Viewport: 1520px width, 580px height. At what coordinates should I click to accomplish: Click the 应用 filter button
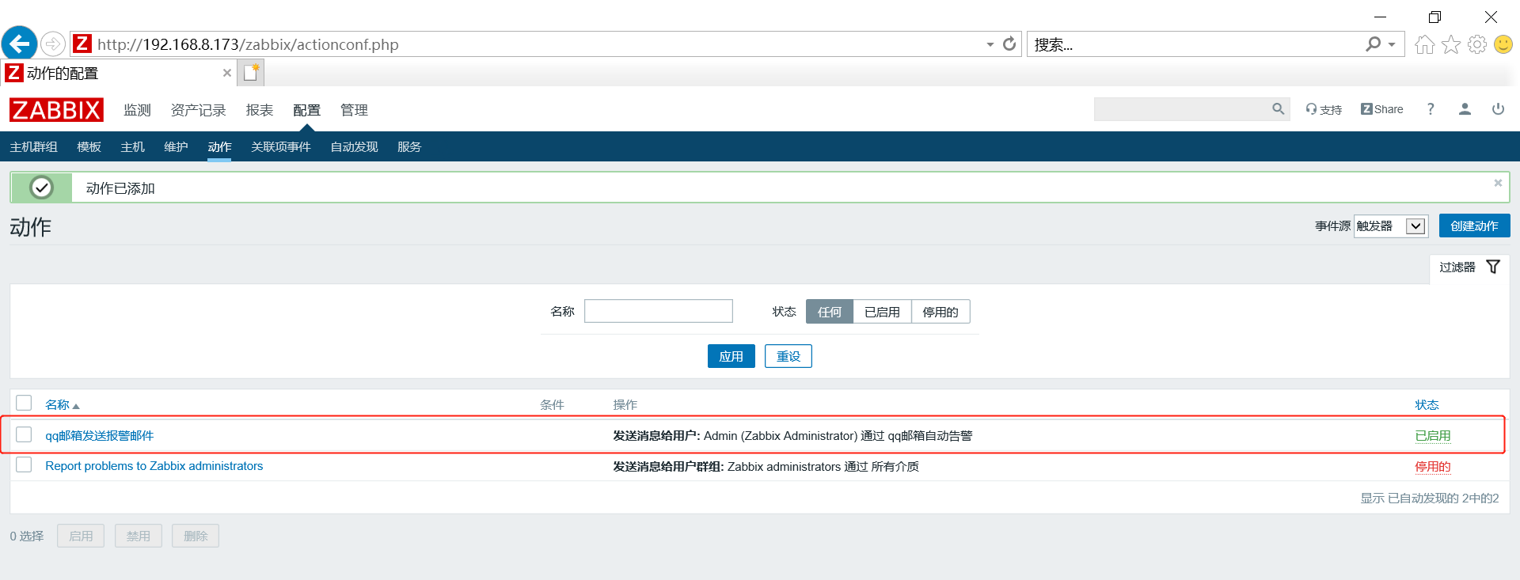731,356
